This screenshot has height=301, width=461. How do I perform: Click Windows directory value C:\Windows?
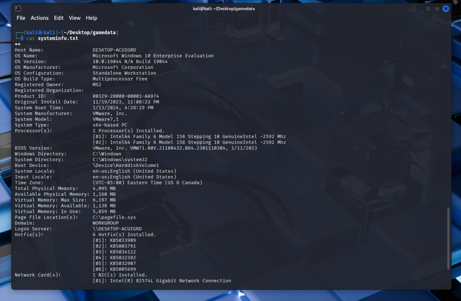point(107,154)
